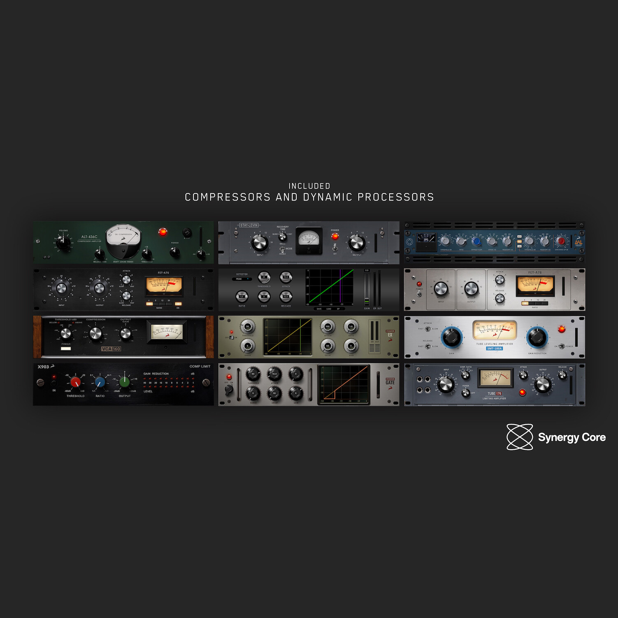Image resolution: width=618 pixels, height=618 pixels.
Task: Adjust Stay-Levin Recovery Time knob
Action: (x=282, y=237)
